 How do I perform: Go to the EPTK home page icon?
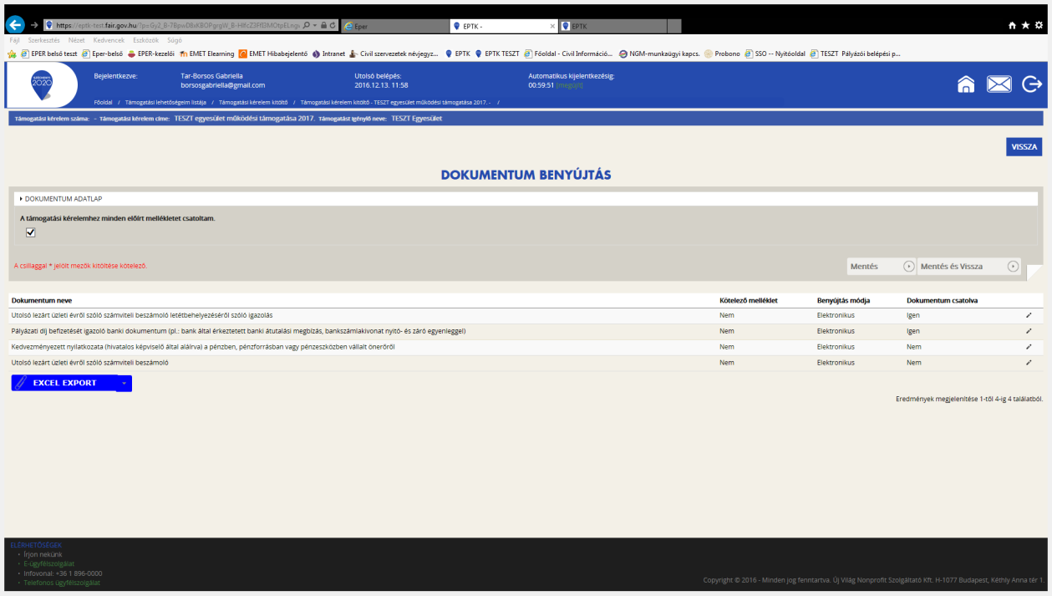click(x=966, y=84)
